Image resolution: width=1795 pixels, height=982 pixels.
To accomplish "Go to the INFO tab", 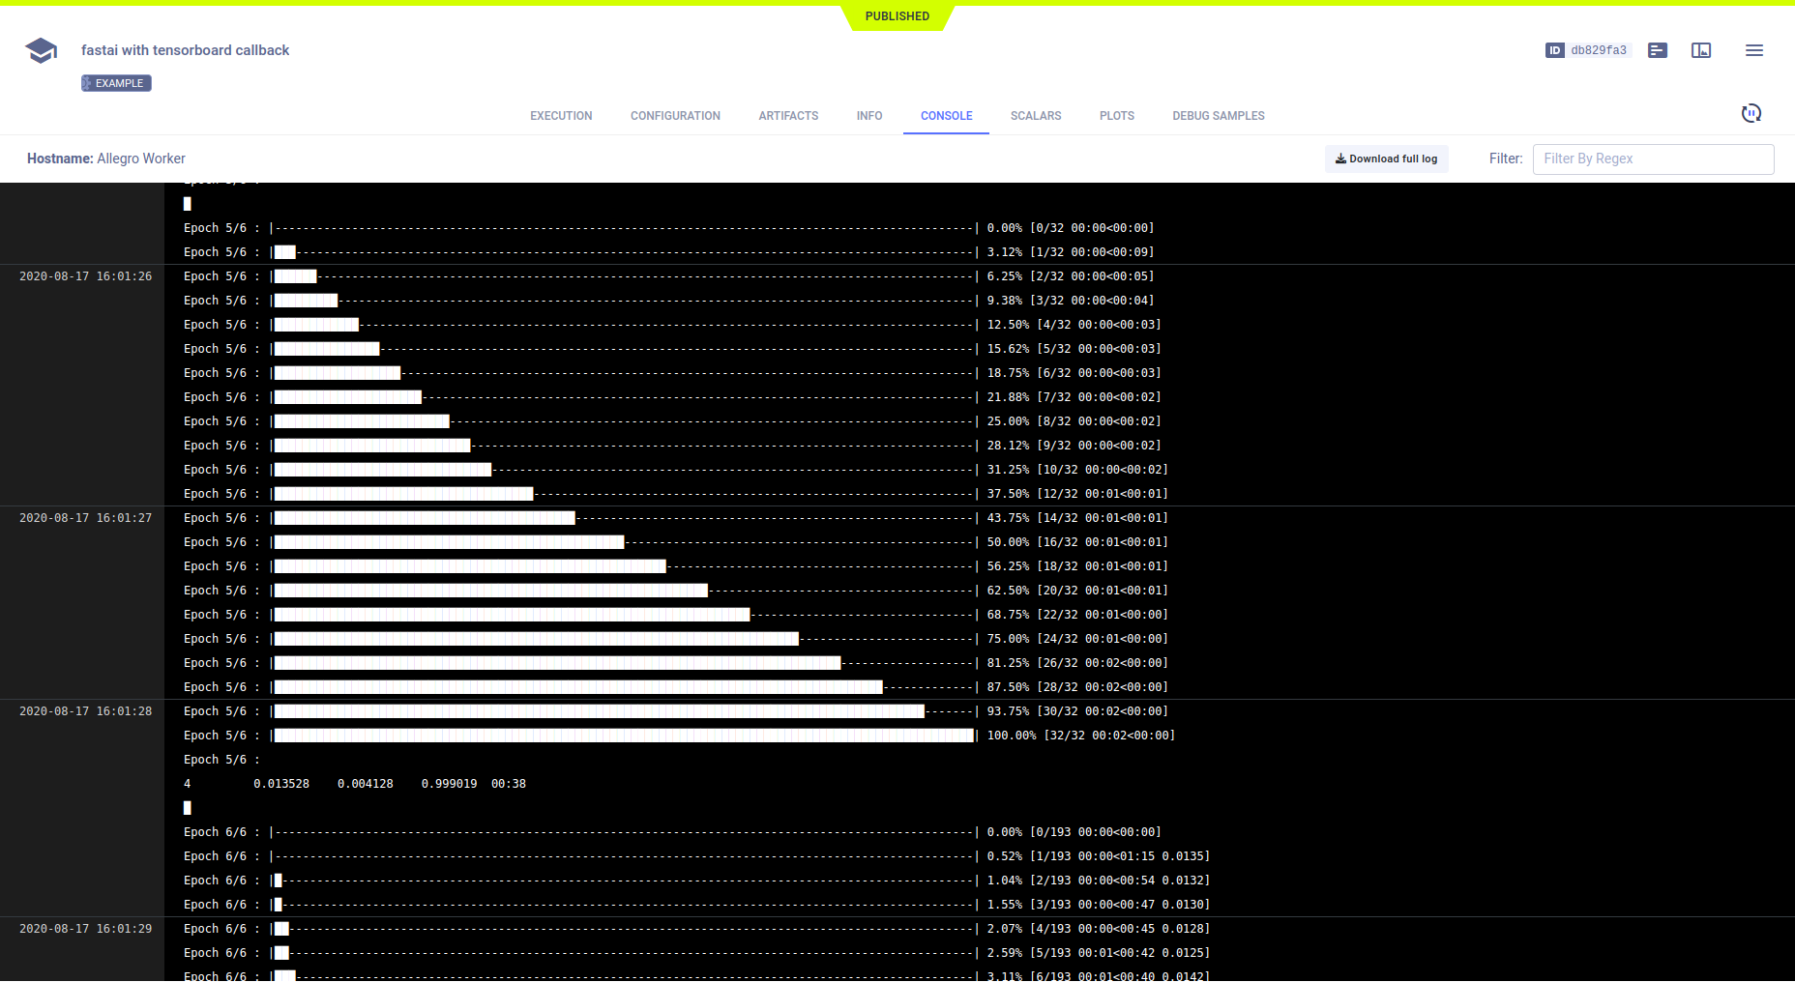I will click(868, 116).
